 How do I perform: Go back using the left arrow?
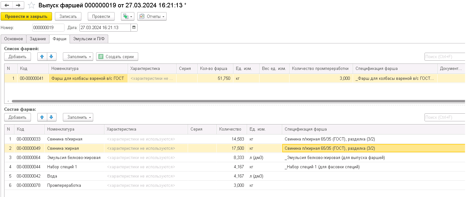[7, 5]
